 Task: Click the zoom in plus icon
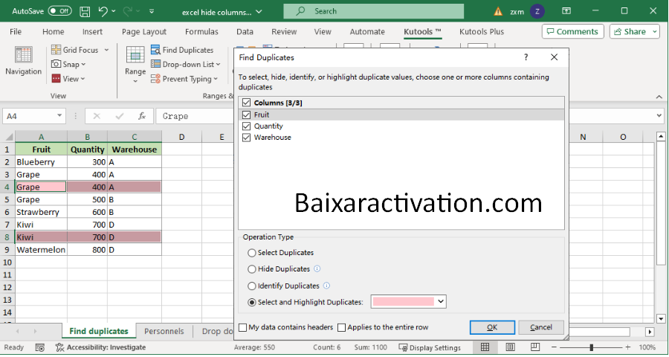pos(627,347)
